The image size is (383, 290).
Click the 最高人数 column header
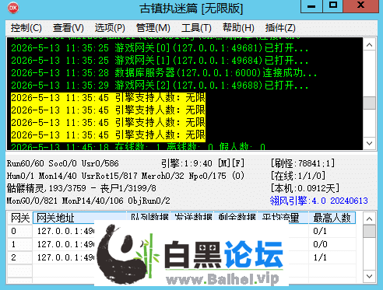(332, 218)
